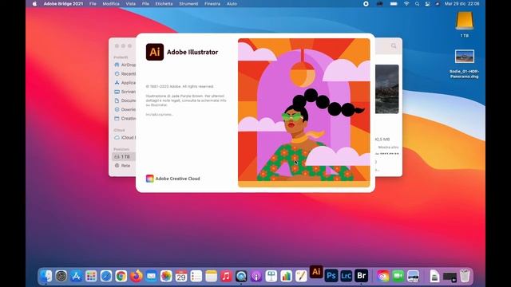Open the Trash in the Dock
511x287 pixels.
coord(465,277)
